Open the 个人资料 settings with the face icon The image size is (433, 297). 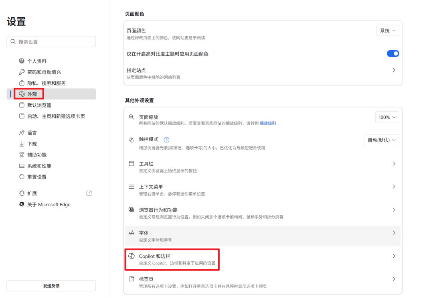coord(22,61)
